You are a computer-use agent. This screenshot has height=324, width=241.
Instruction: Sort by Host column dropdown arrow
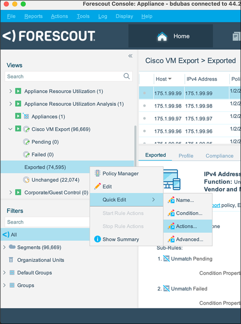(170, 79)
